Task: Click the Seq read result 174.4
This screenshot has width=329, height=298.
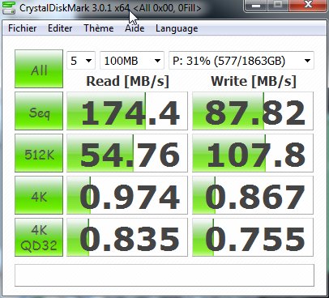Action: coord(127,111)
